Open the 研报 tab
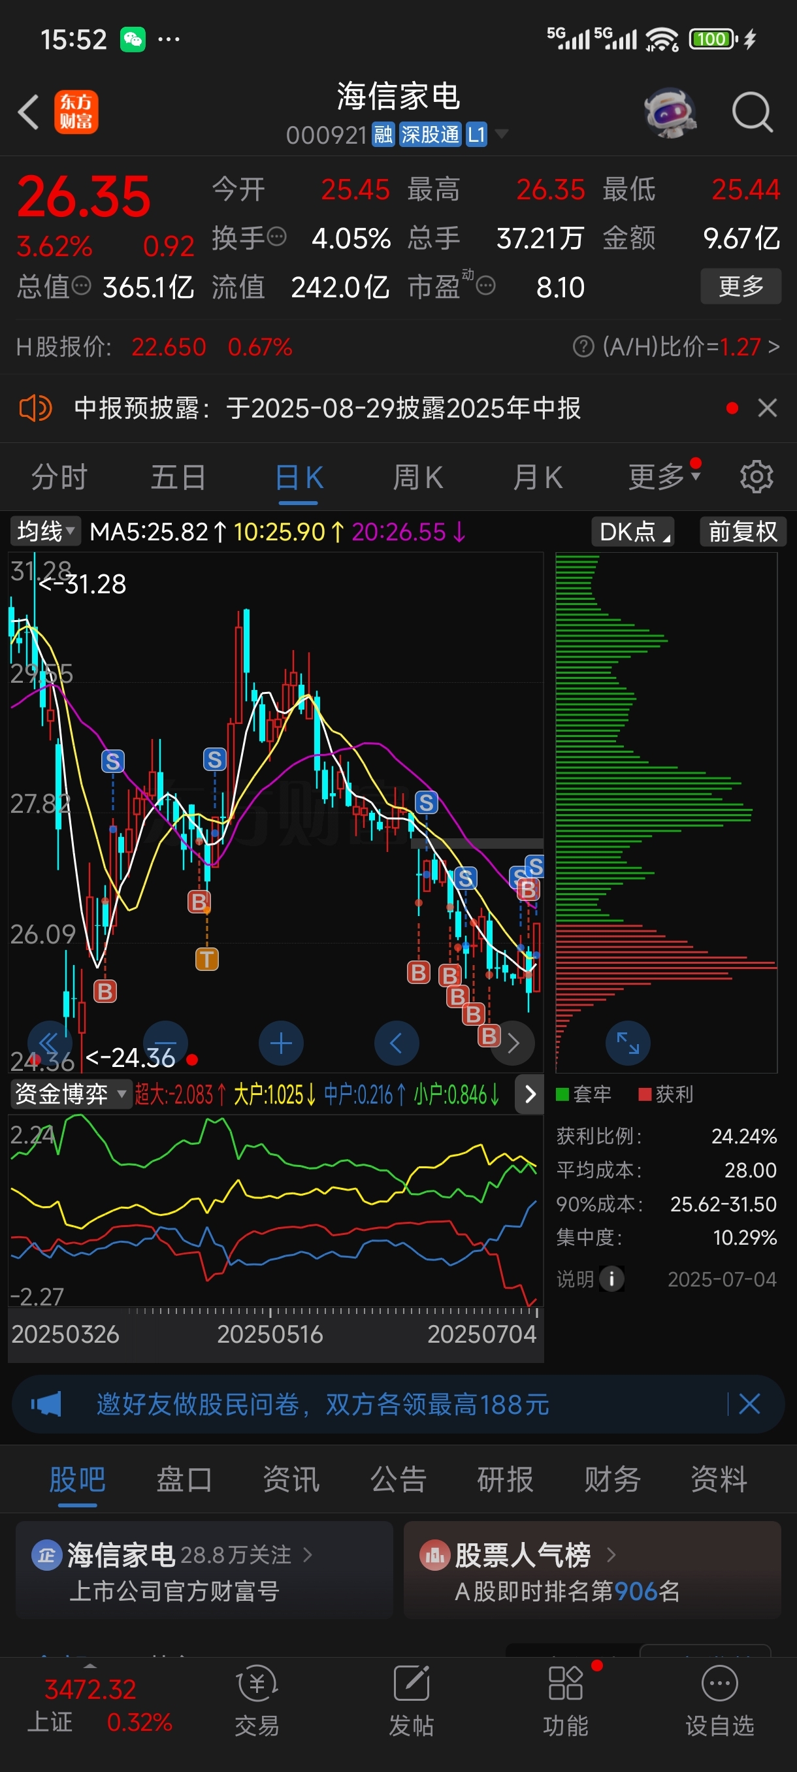 point(505,1479)
